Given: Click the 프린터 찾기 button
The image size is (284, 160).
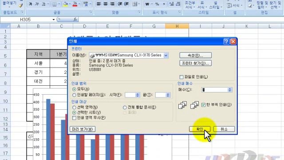Looking at the screenshot, I should coord(195,63).
